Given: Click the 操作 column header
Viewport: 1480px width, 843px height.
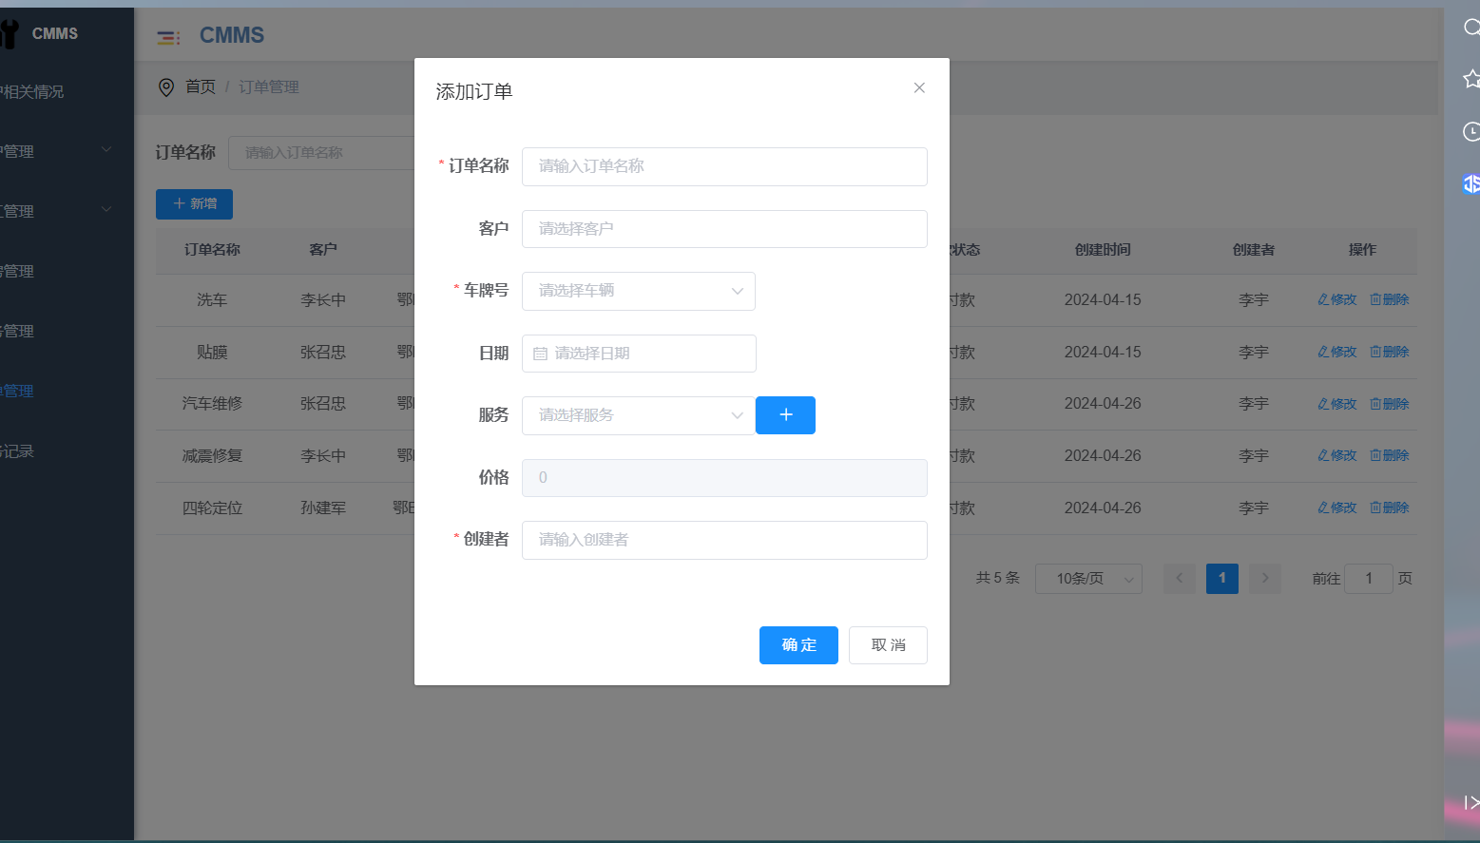Looking at the screenshot, I should [x=1362, y=250].
